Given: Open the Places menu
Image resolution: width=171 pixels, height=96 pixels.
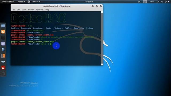Looking at the screenshot, I should point(21,2).
